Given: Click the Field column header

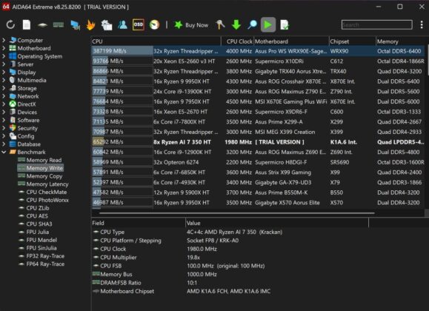Looking at the screenshot, I should coord(138,223).
